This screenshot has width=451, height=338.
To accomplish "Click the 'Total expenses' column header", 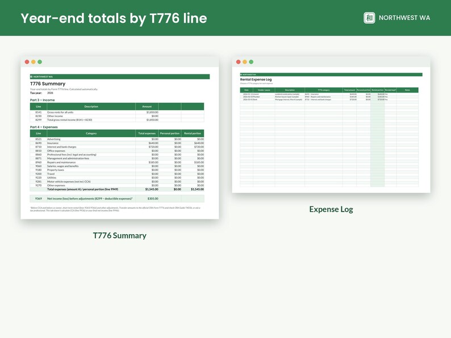I will click(x=147, y=133).
